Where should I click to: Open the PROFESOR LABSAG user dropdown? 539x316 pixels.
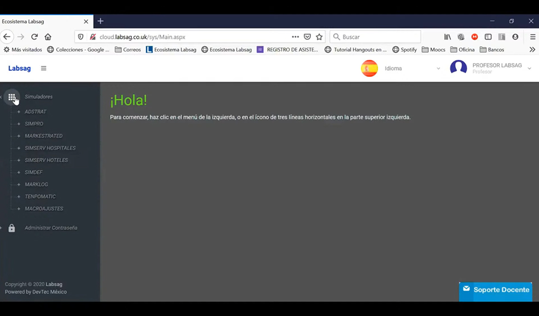click(501, 68)
